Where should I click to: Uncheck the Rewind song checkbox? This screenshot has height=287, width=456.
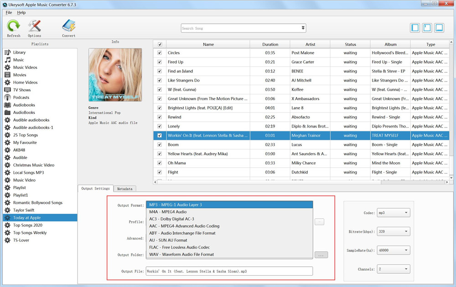pos(159,117)
